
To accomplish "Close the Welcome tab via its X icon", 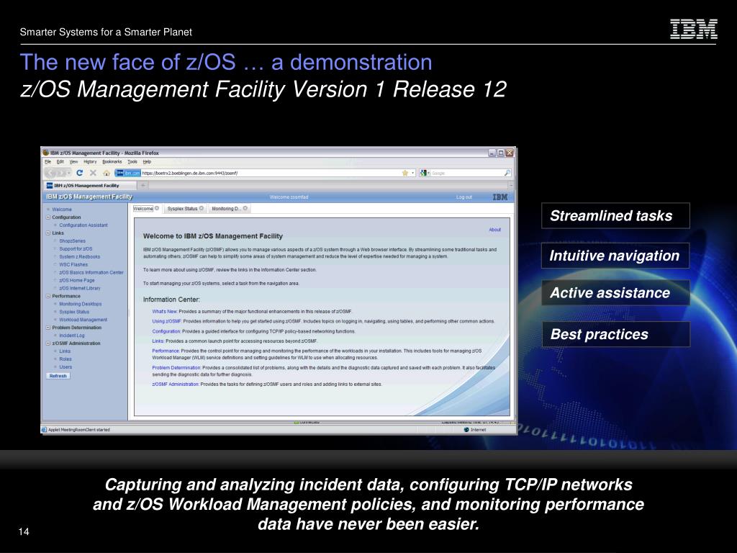I will tap(157, 208).
